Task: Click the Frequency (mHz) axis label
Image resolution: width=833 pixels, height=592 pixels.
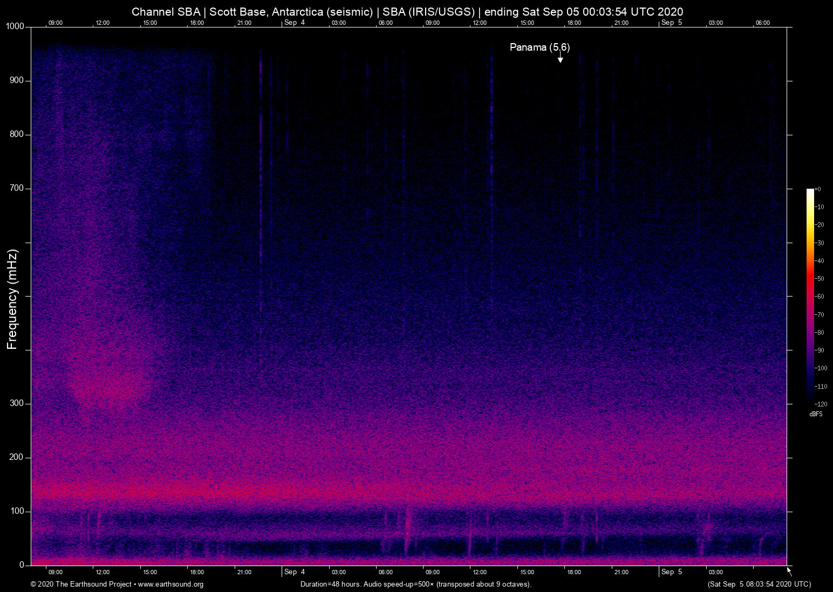Action: tap(12, 299)
